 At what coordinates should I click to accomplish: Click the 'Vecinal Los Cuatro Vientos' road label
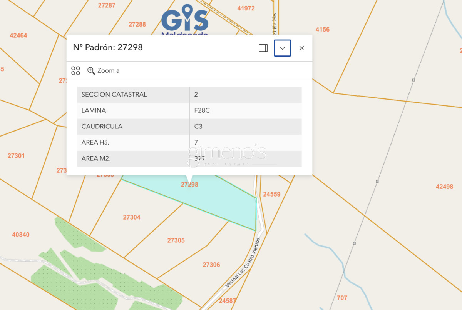tap(243, 262)
